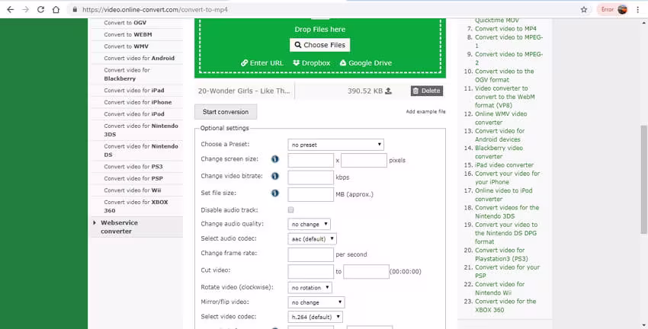Click Convert video to MP4 link
Image resolution: width=648 pixels, height=329 pixels.
[x=506, y=28]
